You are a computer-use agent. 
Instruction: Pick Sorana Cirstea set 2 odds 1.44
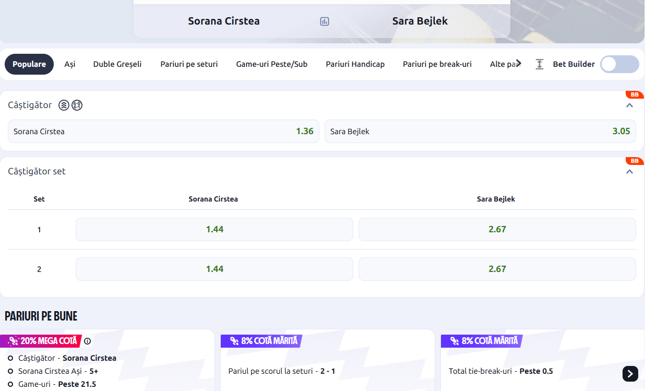tap(214, 269)
